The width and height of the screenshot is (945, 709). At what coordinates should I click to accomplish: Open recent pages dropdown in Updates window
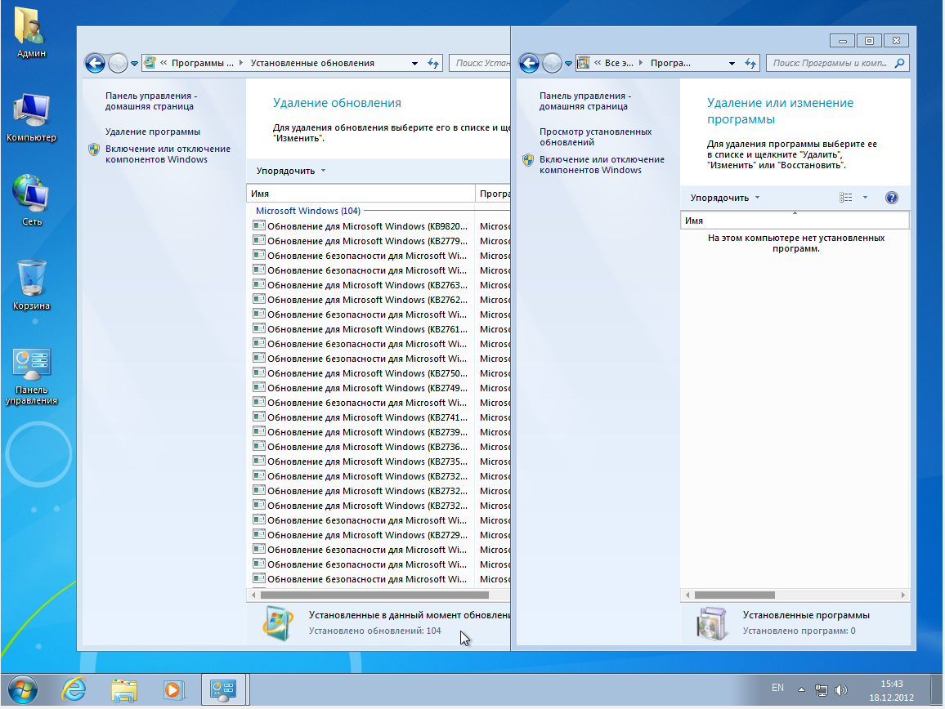point(134,63)
